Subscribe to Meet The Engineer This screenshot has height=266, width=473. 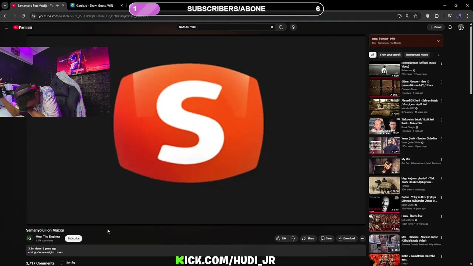point(74,238)
